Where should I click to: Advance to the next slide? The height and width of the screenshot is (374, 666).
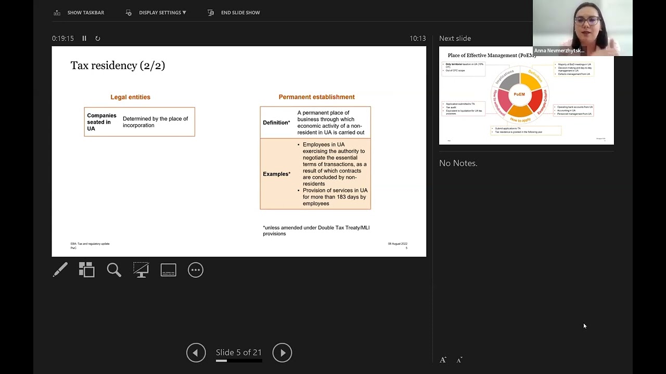(x=283, y=353)
